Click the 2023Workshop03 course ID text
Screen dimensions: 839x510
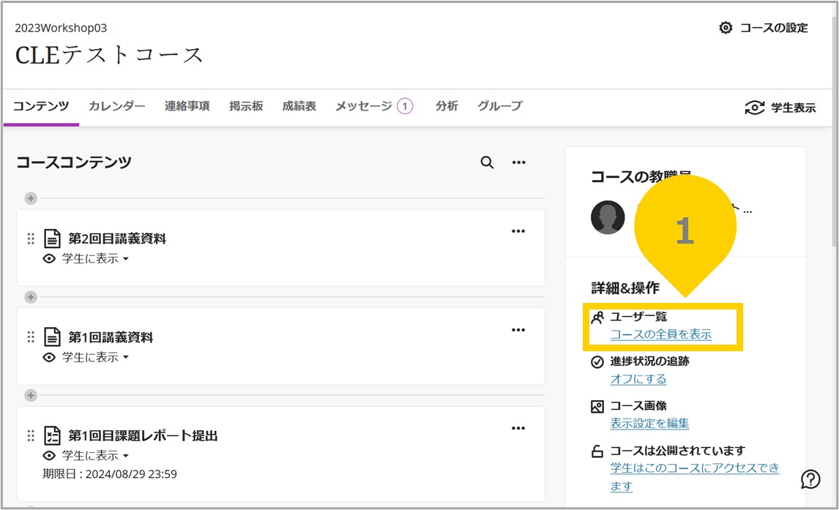(61, 28)
